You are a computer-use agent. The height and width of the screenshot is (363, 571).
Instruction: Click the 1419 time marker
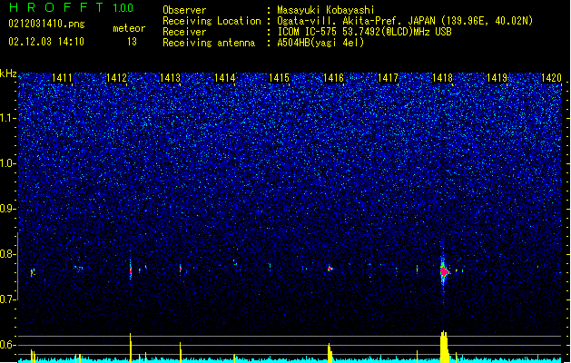point(497,78)
